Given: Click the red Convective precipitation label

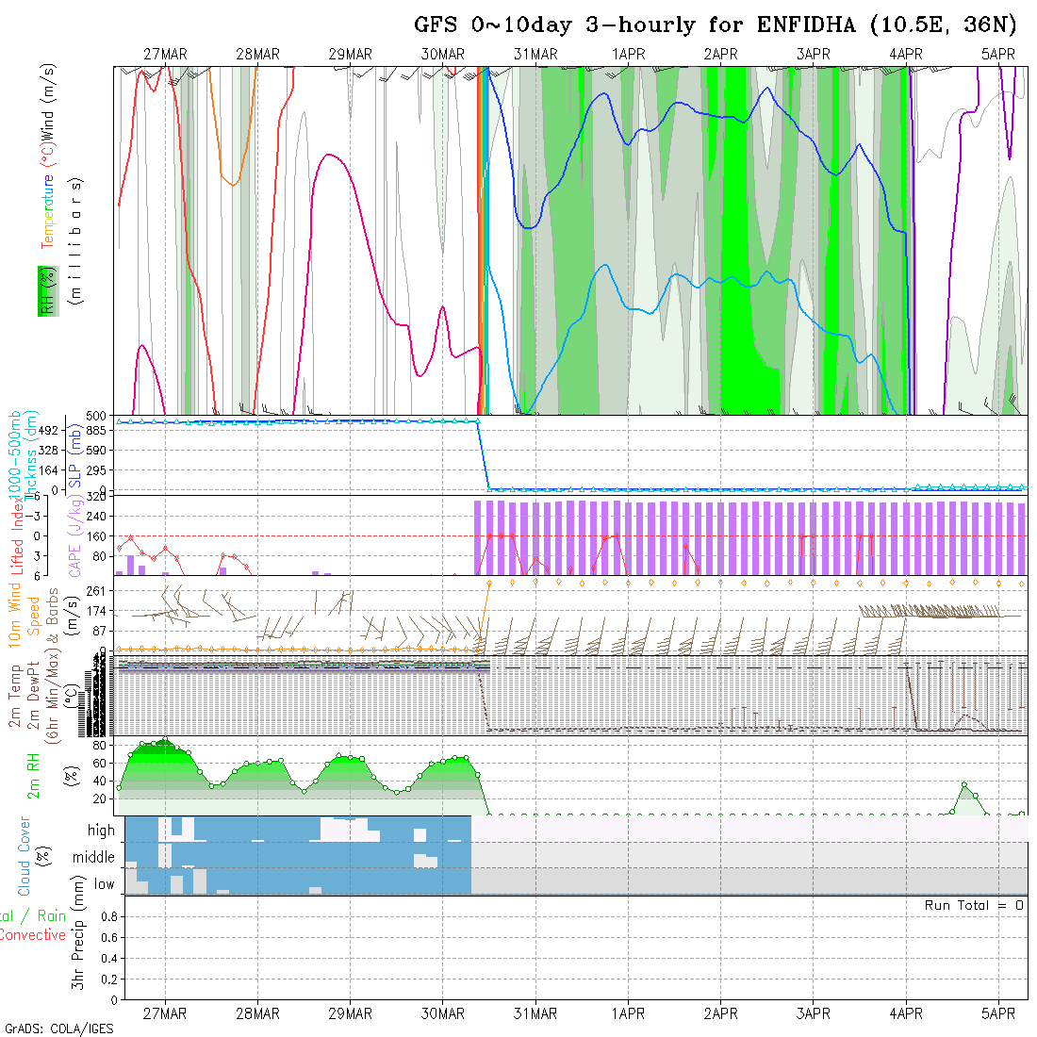Looking at the screenshot, I should 32,935.
